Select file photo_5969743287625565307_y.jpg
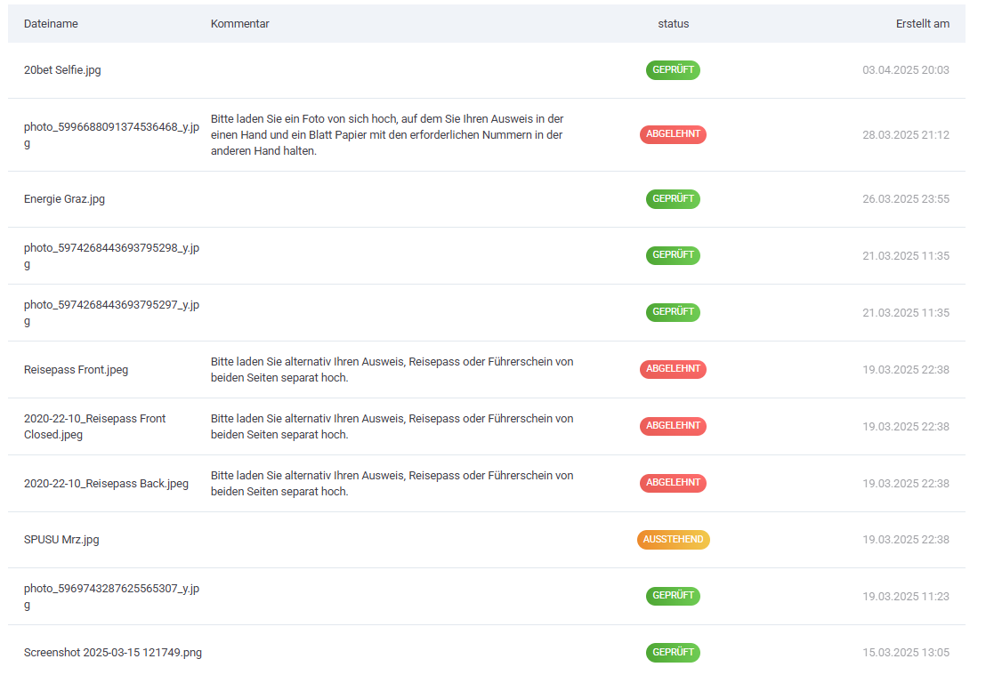Screen dimensions: 994x675 [x=111, y=597]
